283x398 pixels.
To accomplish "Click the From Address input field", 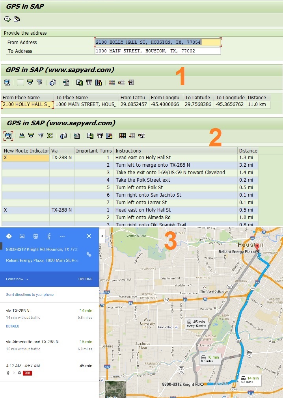I will pos(158,42).
